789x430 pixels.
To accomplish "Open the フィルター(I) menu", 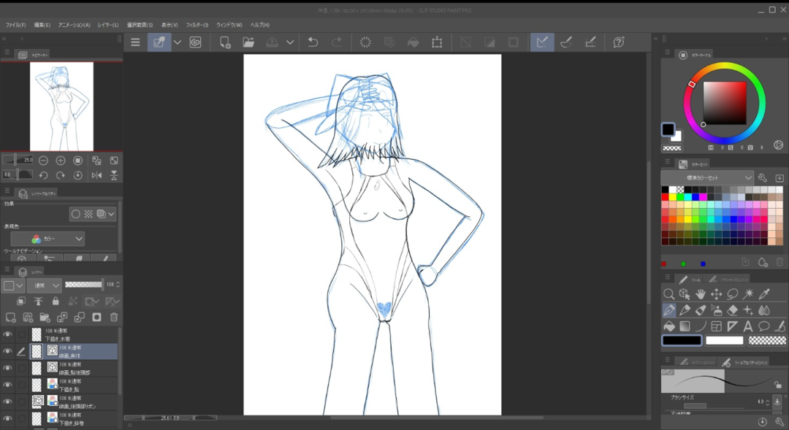I will 196,25.
